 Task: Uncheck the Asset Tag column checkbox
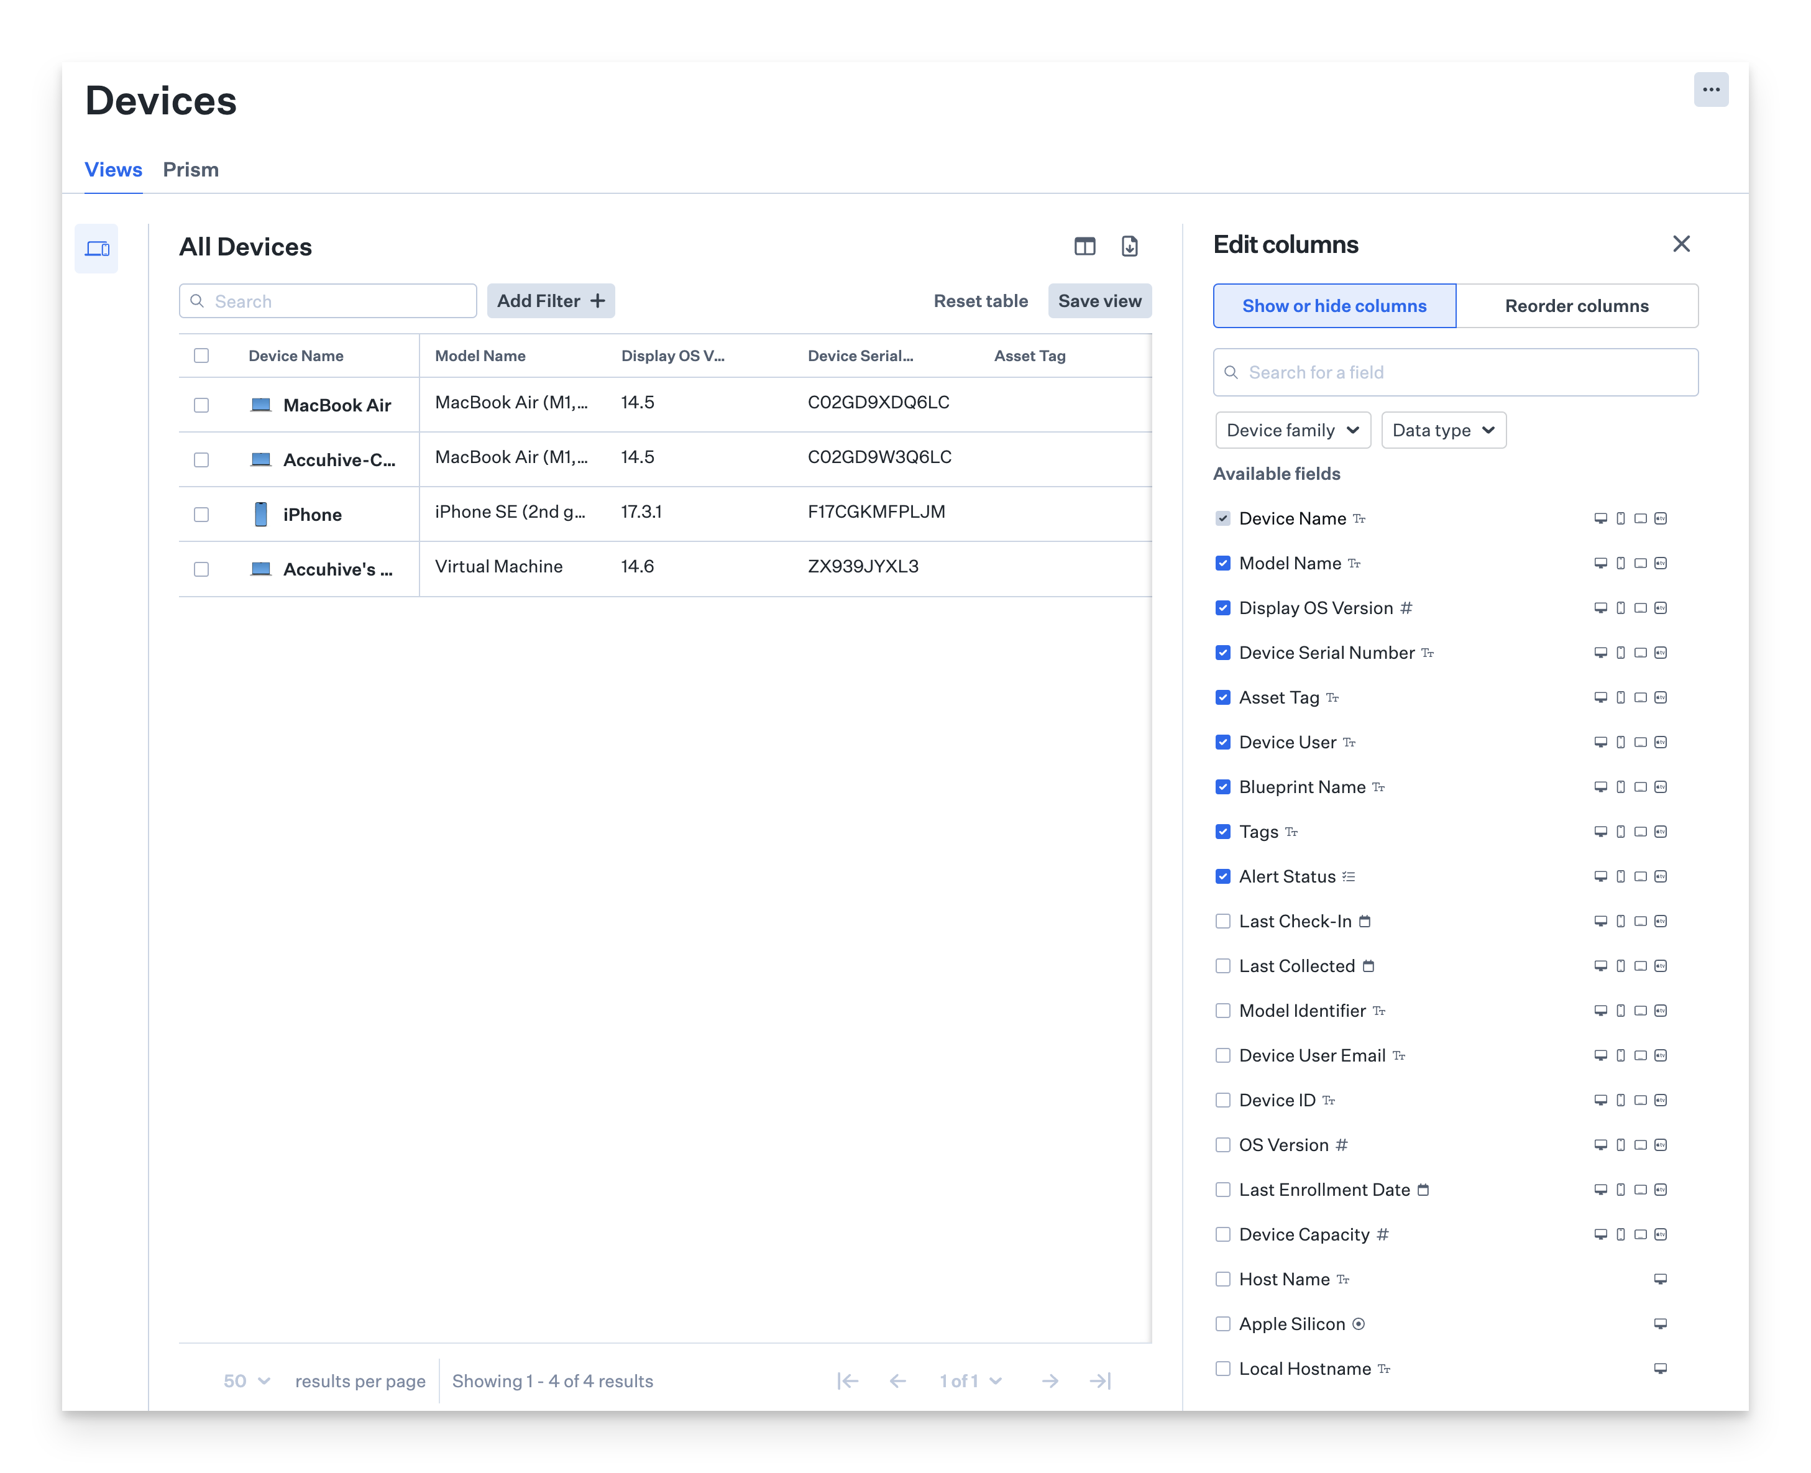pos(1222,697)
